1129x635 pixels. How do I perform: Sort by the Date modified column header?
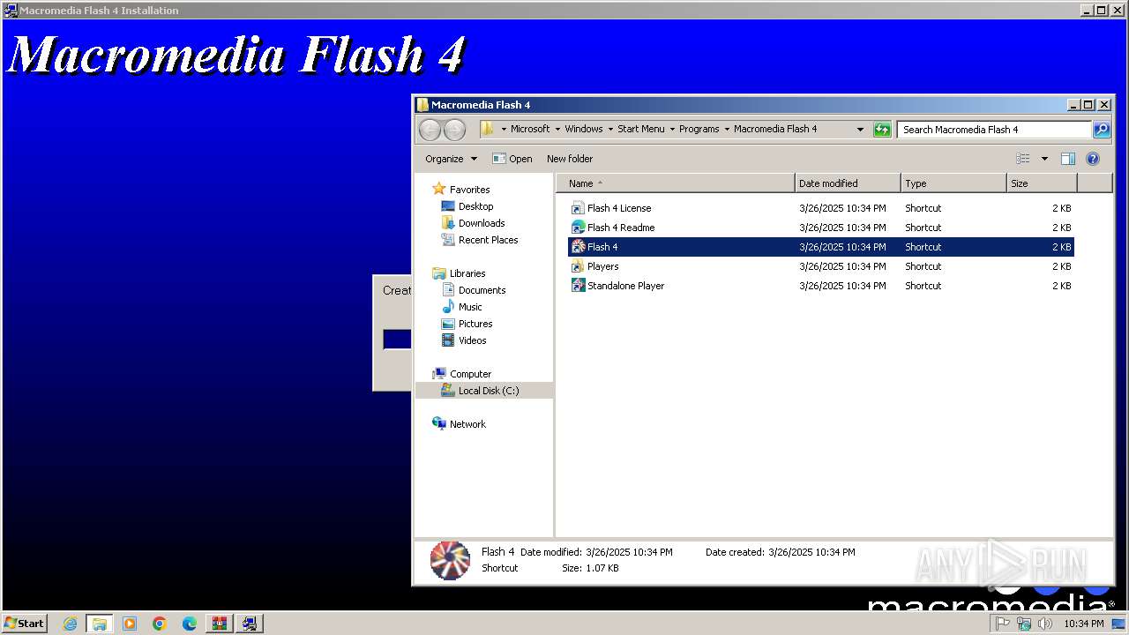pos(848,183)
